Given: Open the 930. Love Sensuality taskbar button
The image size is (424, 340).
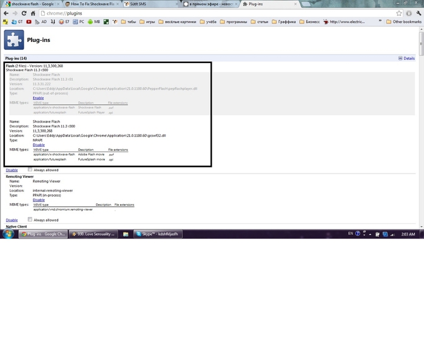Looking at the screenshot, I should point(93,234).
